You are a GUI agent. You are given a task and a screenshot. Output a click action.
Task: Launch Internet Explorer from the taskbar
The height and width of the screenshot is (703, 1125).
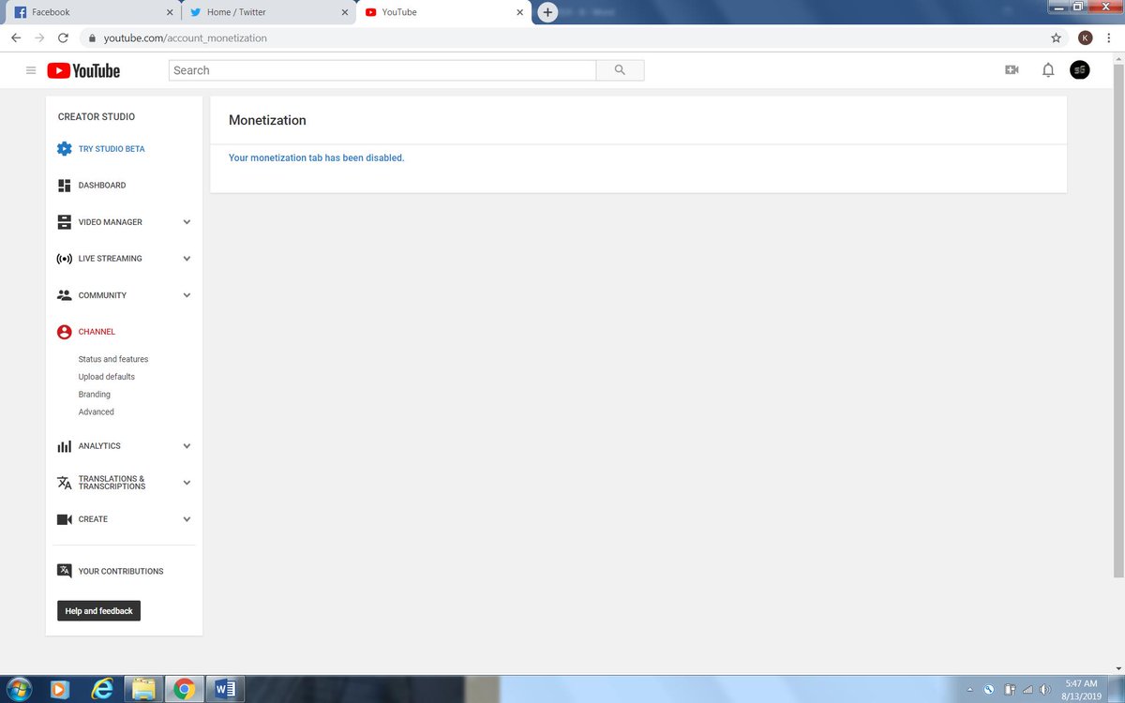point(102,689)
